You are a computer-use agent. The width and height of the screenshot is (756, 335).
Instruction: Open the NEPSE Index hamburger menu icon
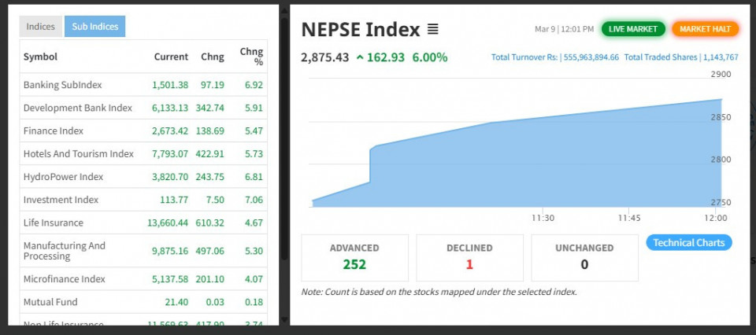tap(432, 30)
